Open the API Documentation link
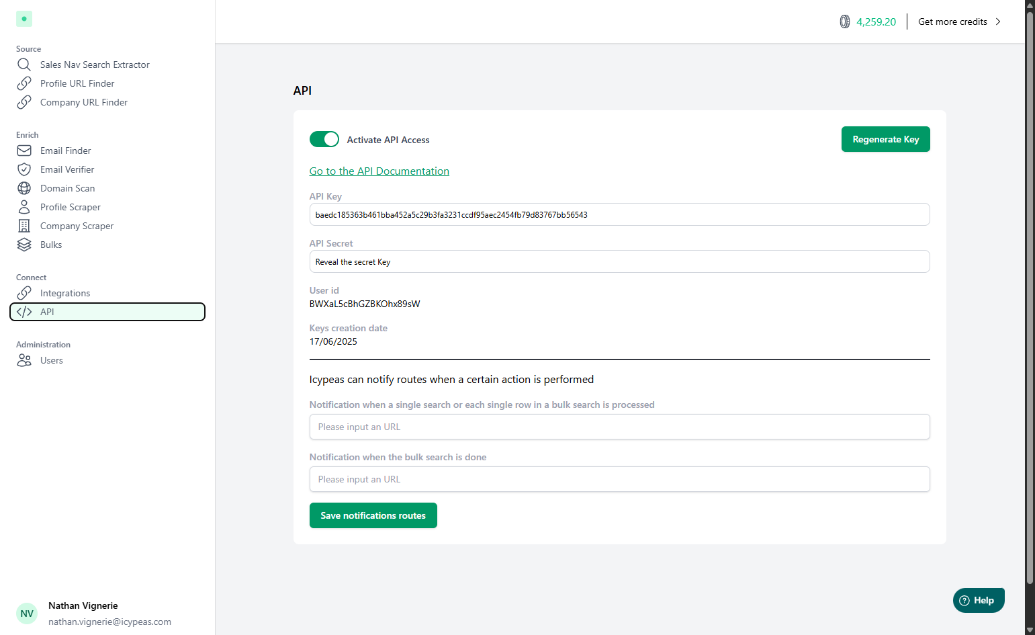The image size is (1035, 635). [379, 171]
